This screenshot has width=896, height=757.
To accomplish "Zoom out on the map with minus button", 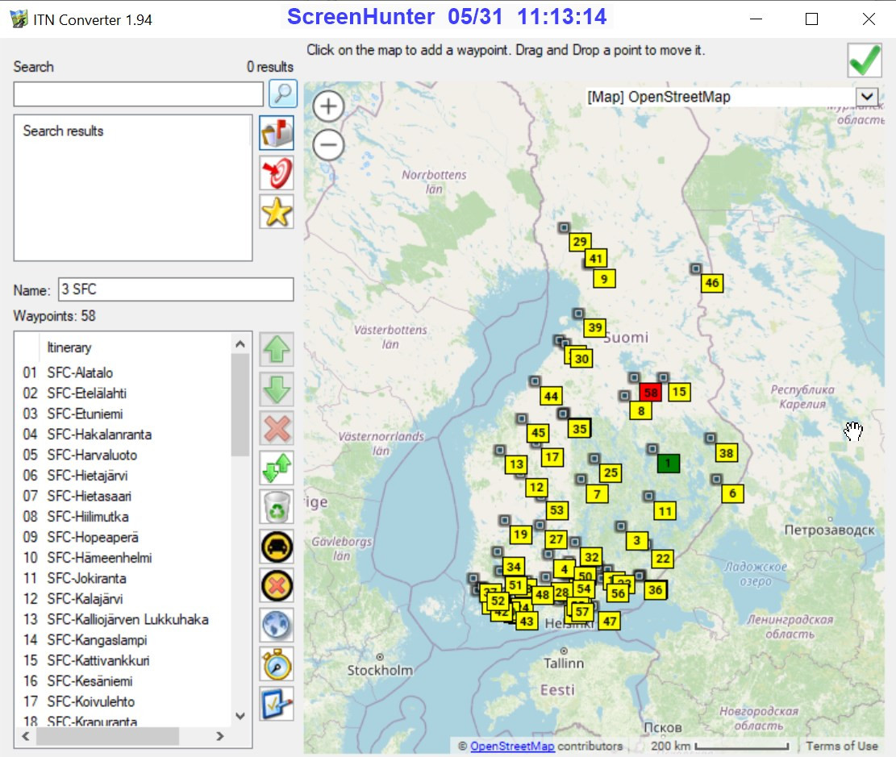I will point(328,145).
